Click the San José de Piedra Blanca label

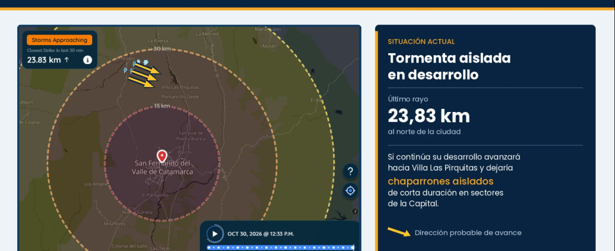pos(191,135)
